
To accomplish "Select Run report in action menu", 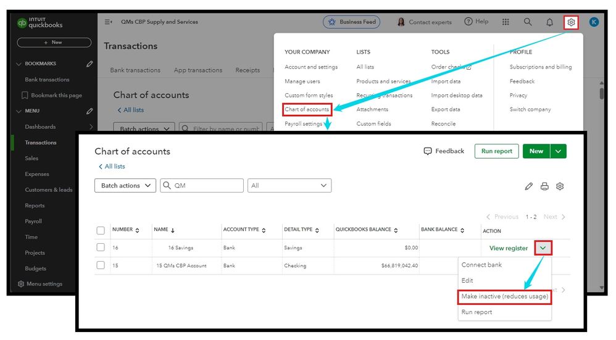I will click(x=477, y=312).
